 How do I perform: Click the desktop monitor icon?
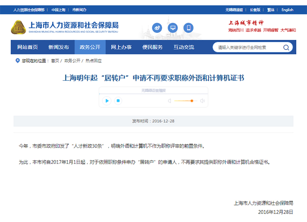(173, 28)
